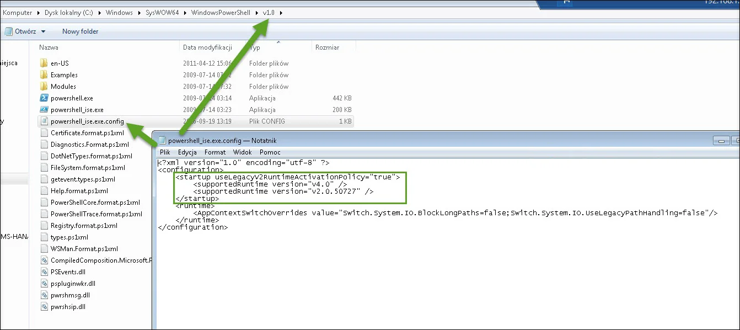This screenshot has width=740, height=330.
Task: Expand breadcrumb arrow after v1.0
Action: (x=282, y=13)
